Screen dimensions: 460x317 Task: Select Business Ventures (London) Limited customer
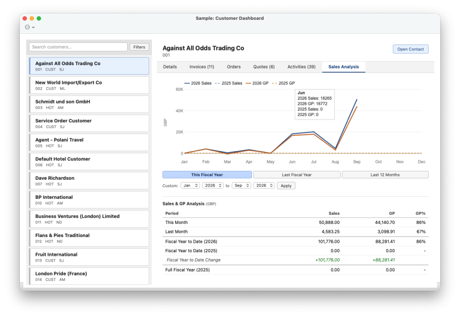point(89,219)
